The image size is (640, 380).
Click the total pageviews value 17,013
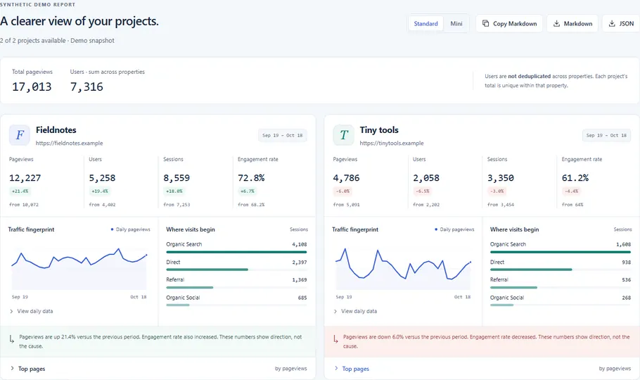tap(32, 87)
